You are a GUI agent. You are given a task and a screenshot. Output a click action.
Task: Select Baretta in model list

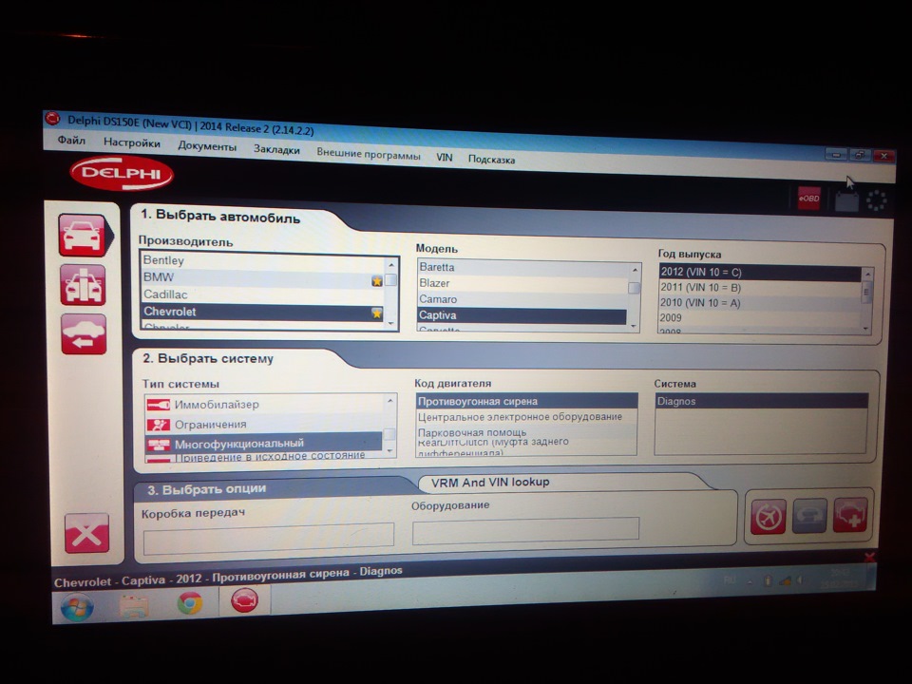pos(522,267)
